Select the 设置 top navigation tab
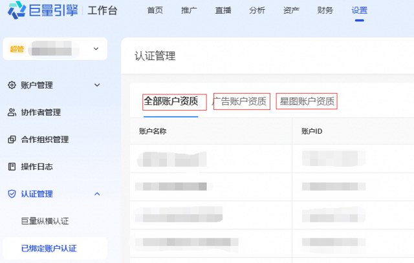 click(360, 10)
